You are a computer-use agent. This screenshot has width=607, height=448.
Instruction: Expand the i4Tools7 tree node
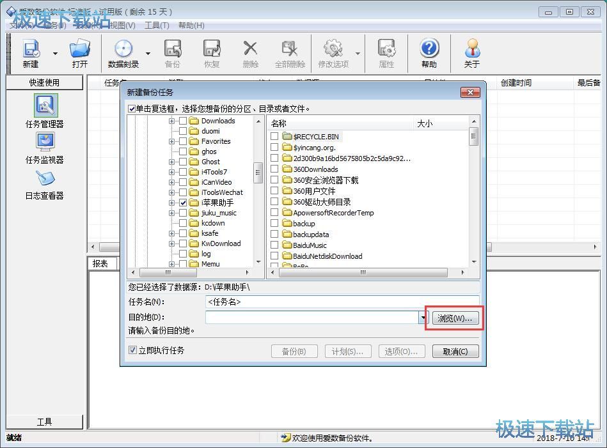pos(171,172)
